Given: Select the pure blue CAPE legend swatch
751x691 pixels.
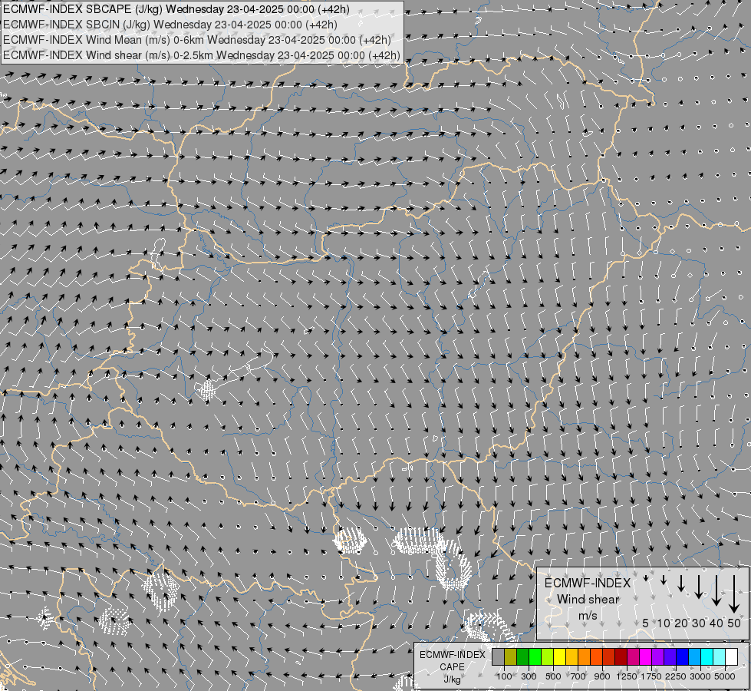Looking at the screenshot, I should click(682, 656).
